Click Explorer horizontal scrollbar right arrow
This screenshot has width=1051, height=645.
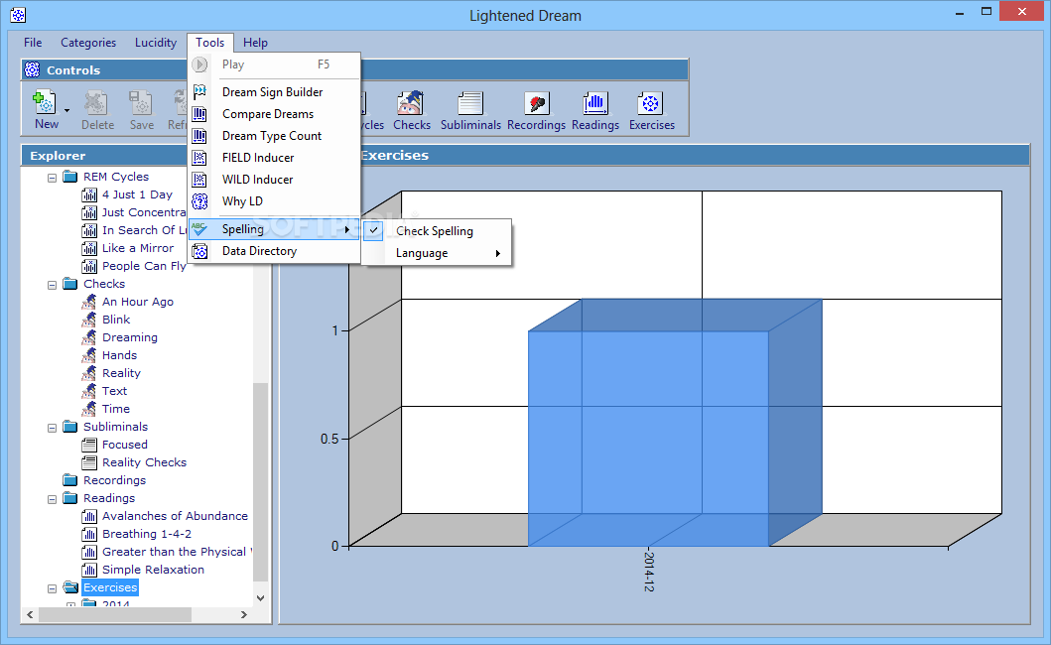[244, 614]
